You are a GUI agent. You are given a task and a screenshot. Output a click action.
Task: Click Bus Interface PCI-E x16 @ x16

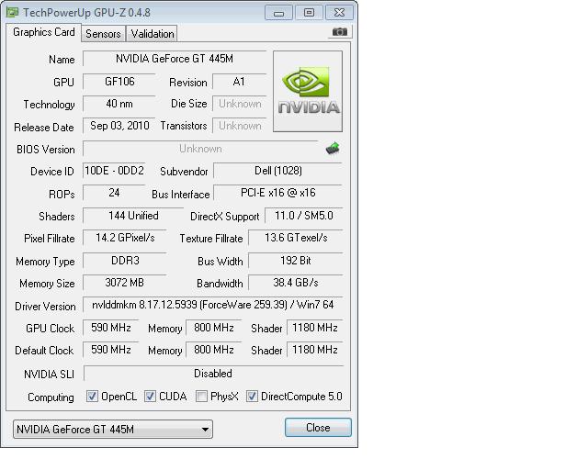point(277,193)
